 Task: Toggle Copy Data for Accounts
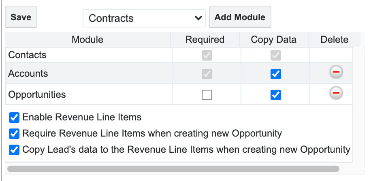[276, 74]
